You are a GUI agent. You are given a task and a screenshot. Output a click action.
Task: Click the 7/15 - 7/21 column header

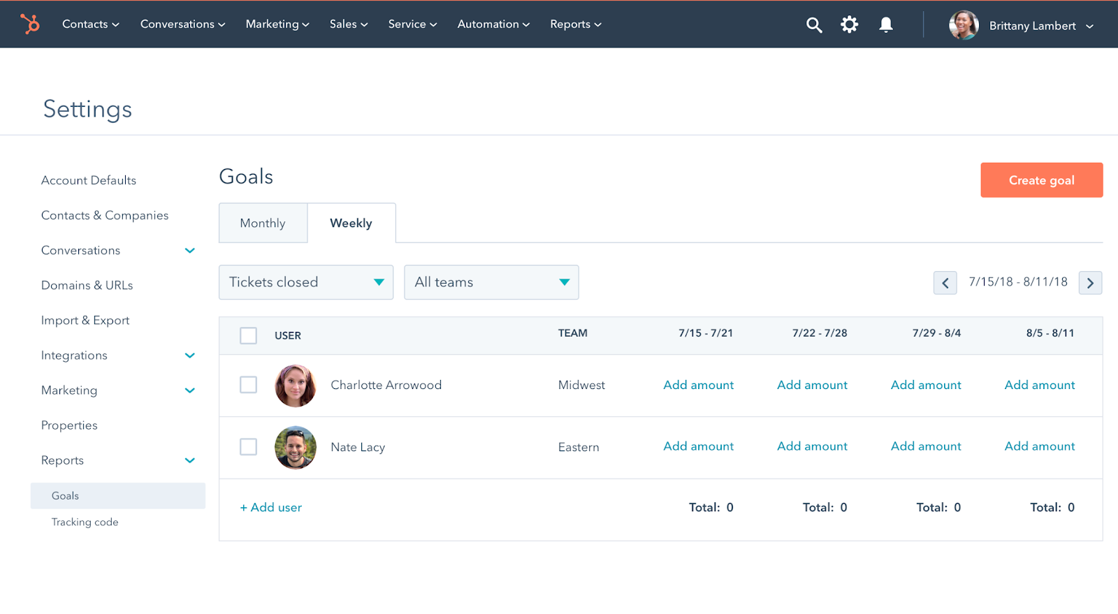[706, 333]
